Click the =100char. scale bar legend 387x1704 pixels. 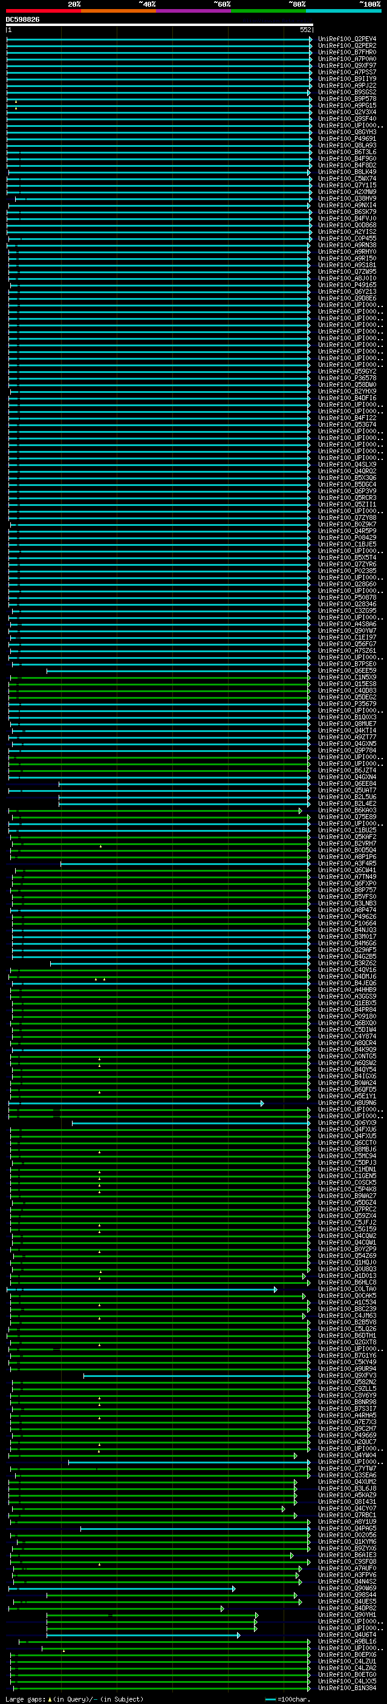[x=287, y=1699]
